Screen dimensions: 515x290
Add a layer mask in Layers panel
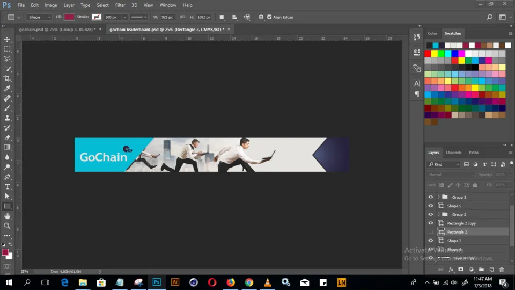click(x=461, y=270)
